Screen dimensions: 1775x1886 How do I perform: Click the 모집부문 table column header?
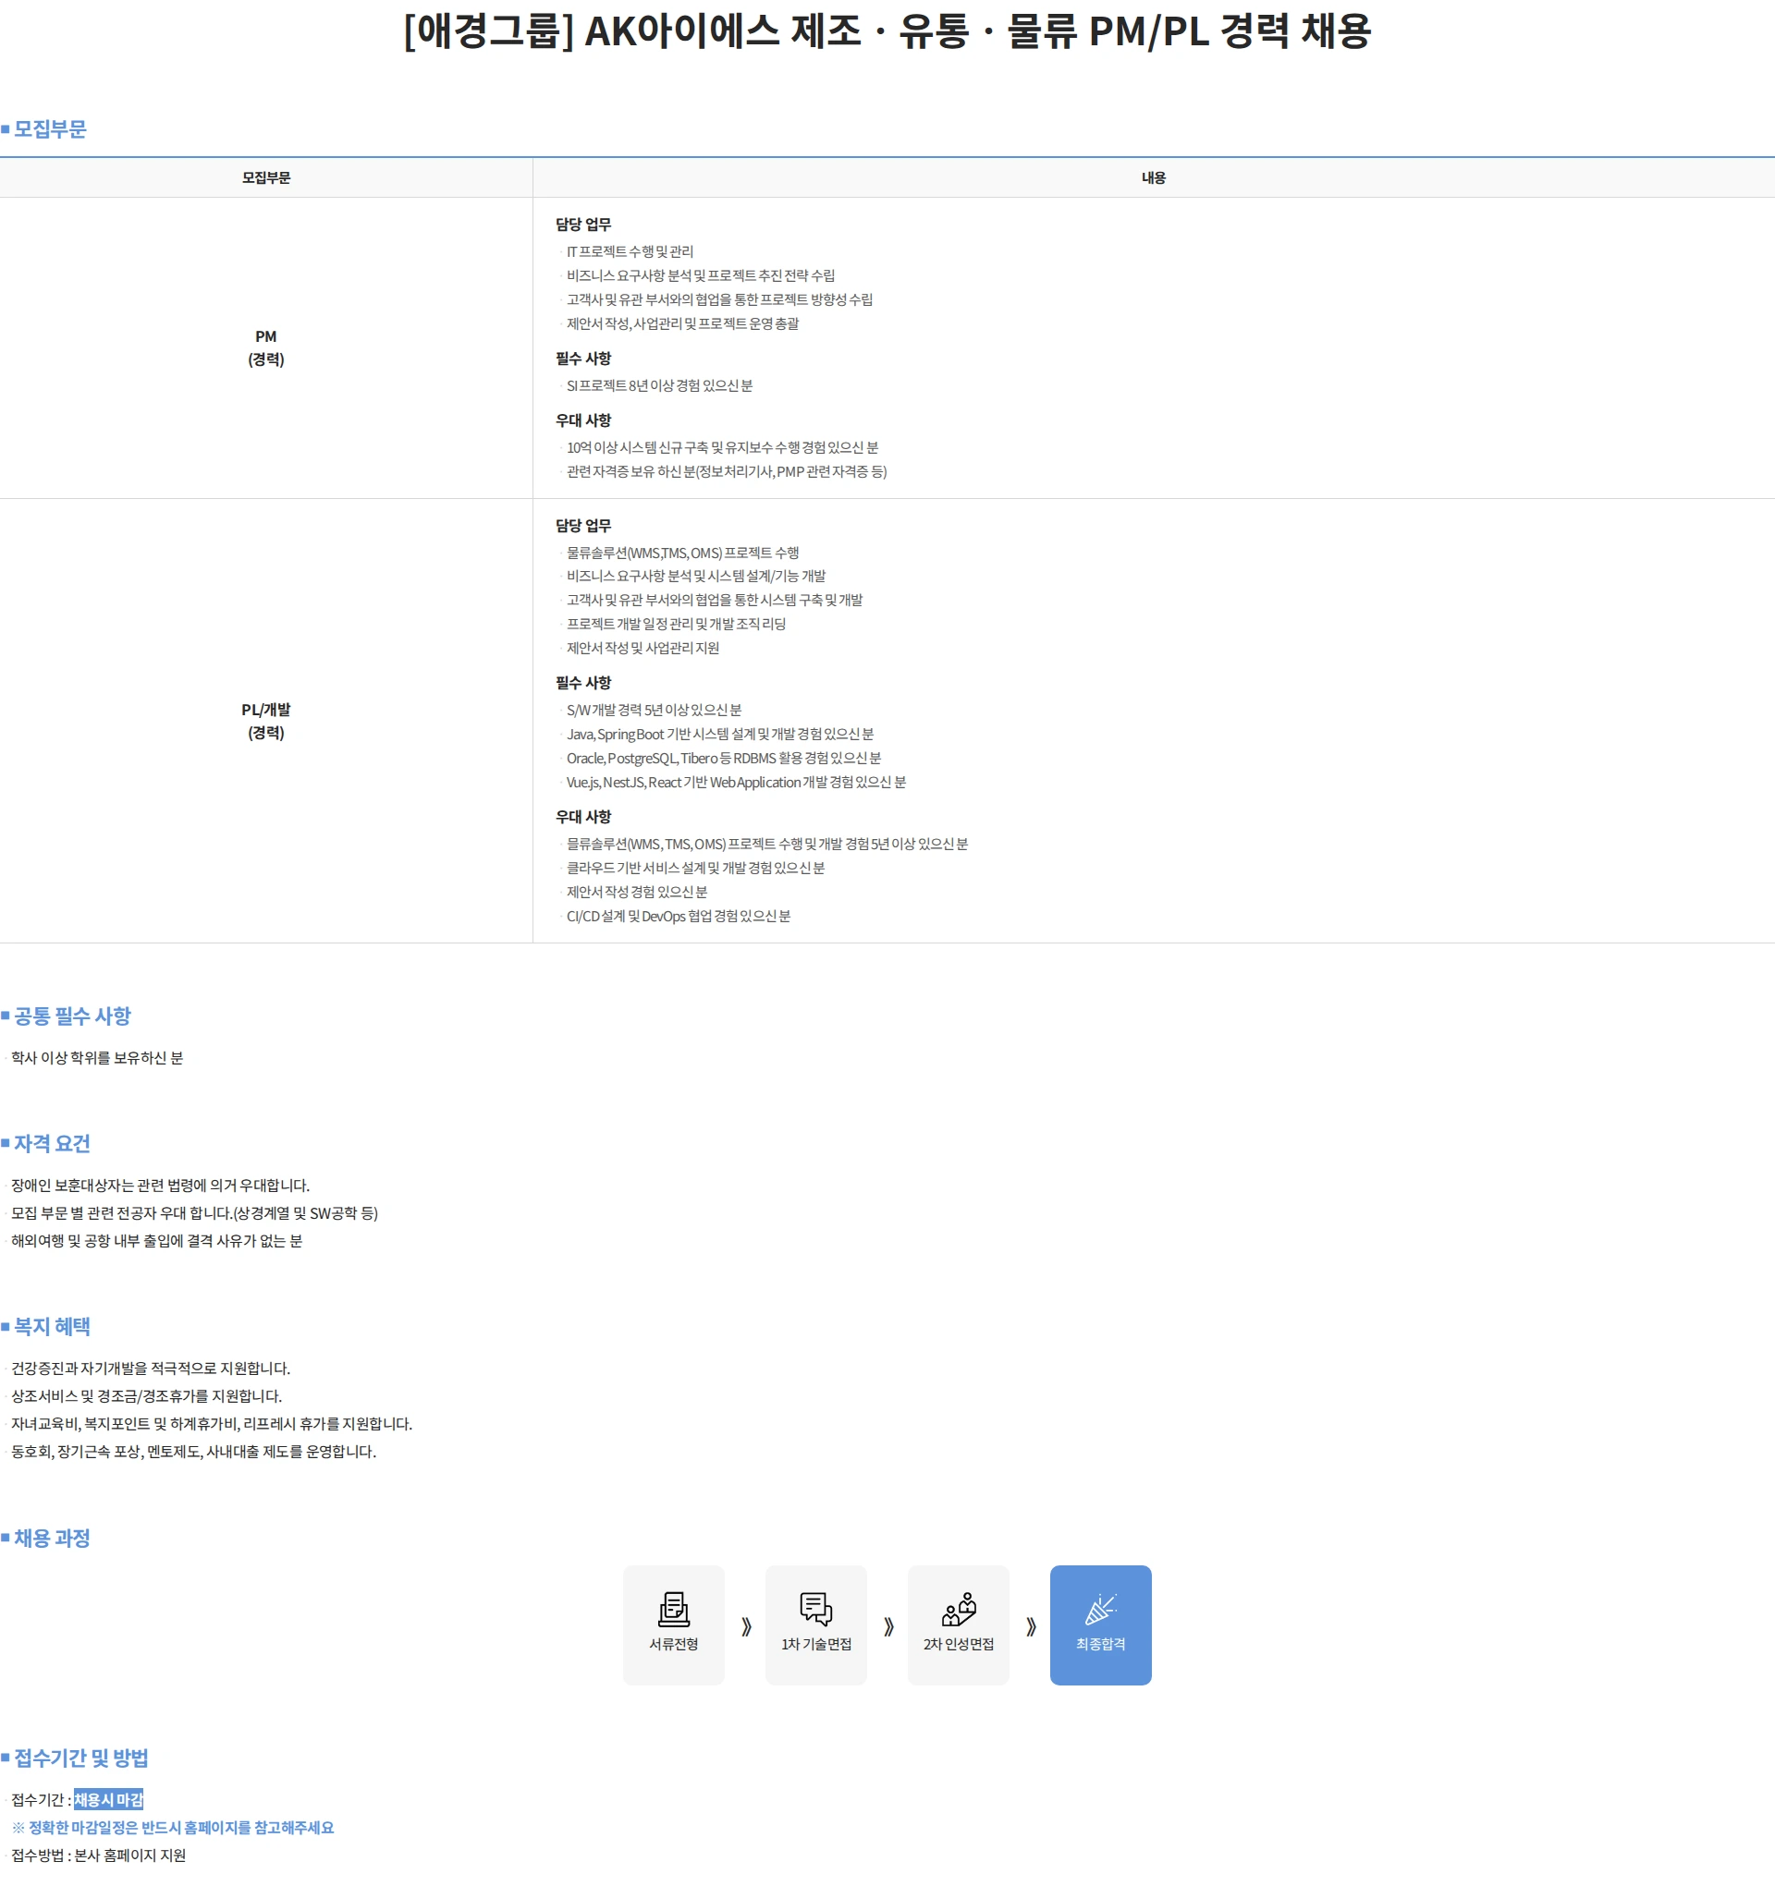265,177
